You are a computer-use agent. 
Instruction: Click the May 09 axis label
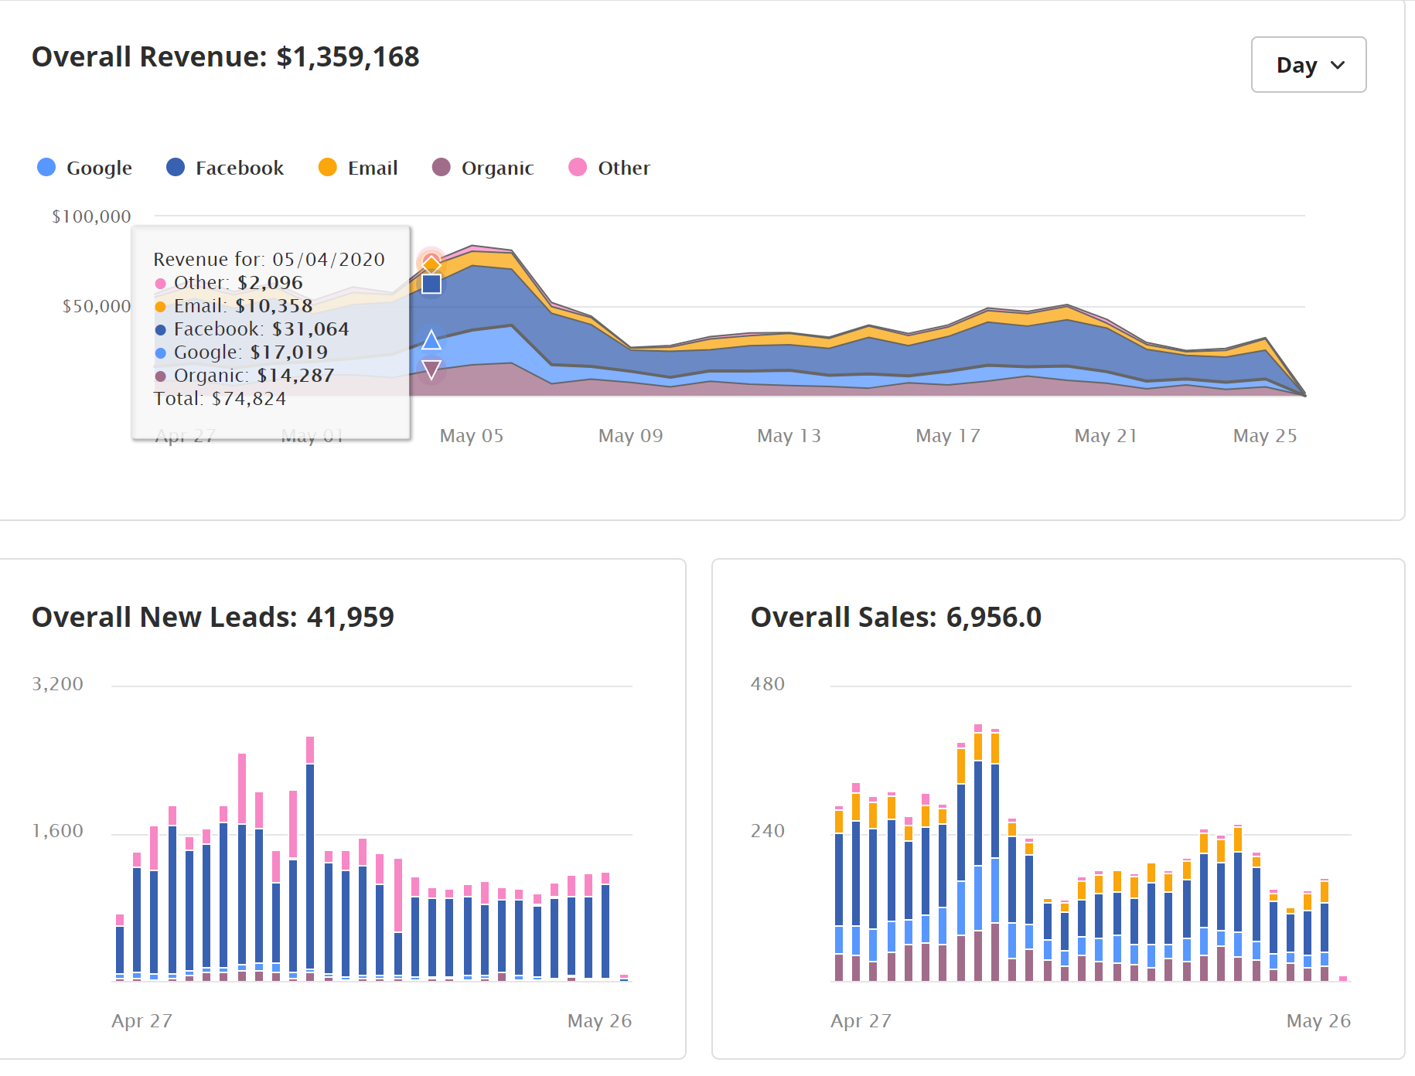(x=630, y=436)
